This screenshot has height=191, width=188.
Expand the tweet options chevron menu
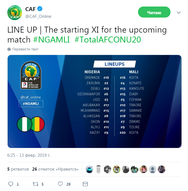pos(179,12)
